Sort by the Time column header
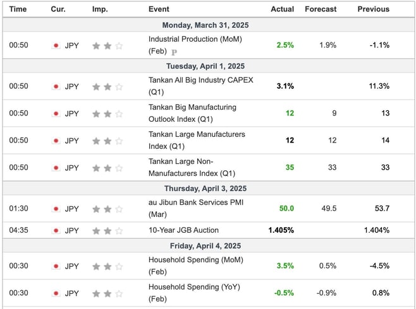Image resolution: width=416 pixels, height=309 pixels. 18,9
